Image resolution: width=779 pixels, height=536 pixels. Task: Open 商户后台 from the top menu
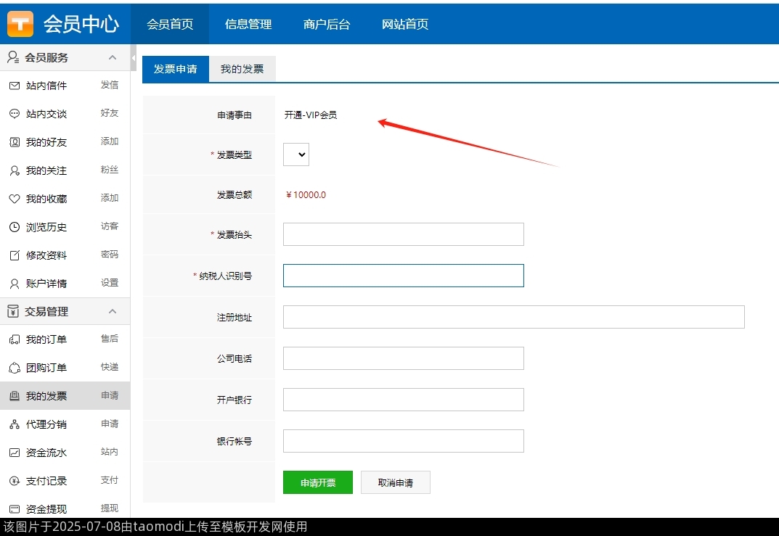coord(326,24)
